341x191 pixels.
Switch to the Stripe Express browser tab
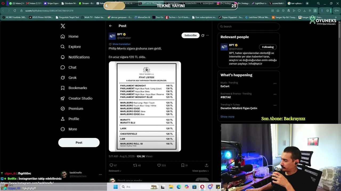pos(51,3)
